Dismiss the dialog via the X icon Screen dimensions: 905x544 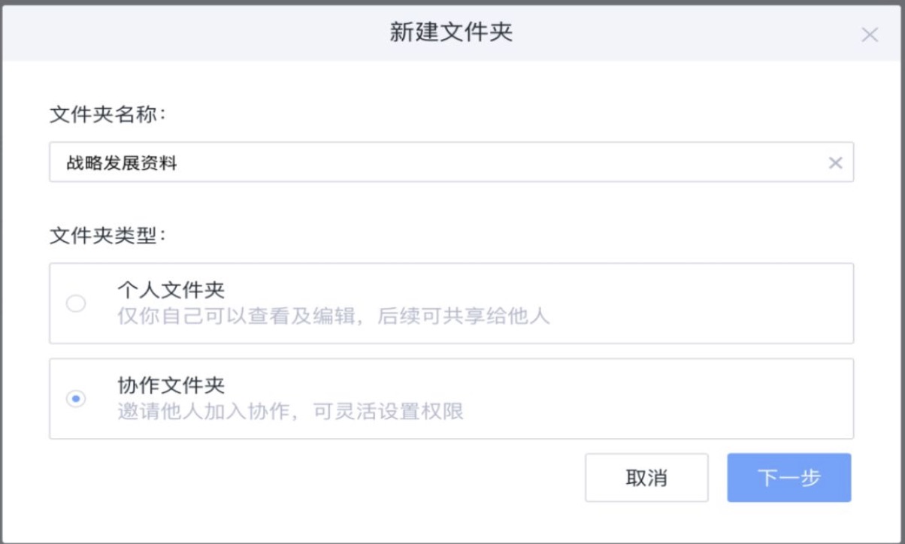click(871, 35)
